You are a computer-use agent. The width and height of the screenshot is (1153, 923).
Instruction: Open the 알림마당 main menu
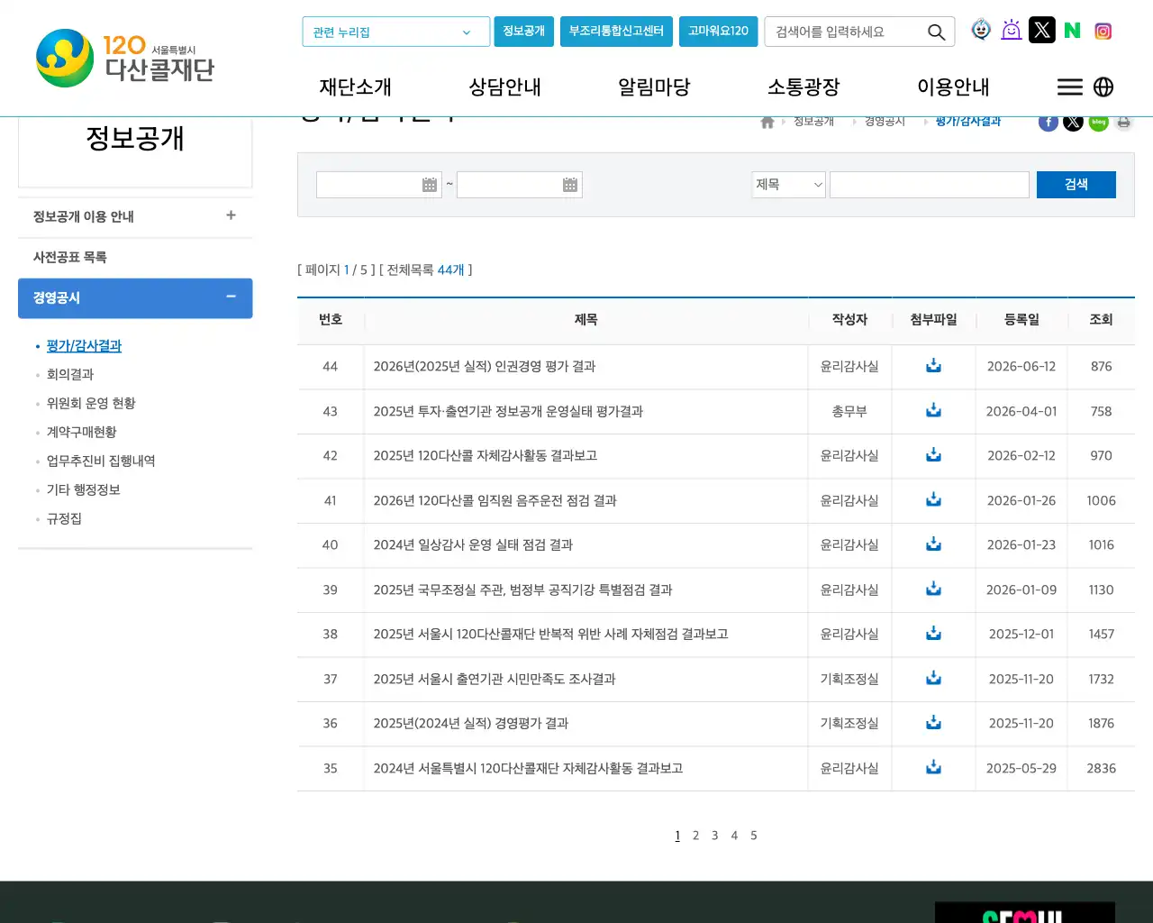pyautogui.click(x=654, y=87)
